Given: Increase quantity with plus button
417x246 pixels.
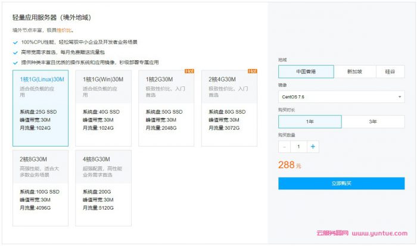Looking at the screenshot, I should click(x=313, y=146).
